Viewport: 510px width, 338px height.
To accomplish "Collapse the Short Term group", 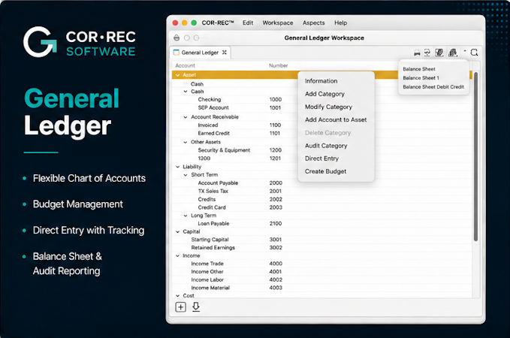I will (x=186, y=175).
